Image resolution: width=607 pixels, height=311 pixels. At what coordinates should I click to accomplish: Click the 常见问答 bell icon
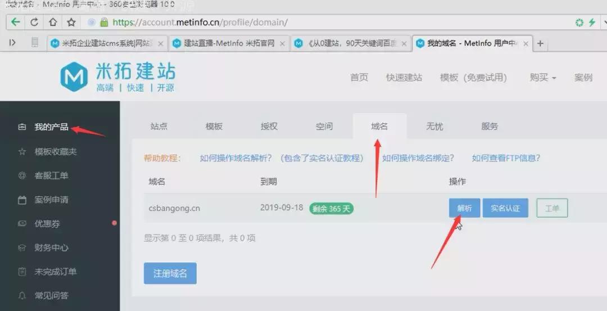coord(22,295)
